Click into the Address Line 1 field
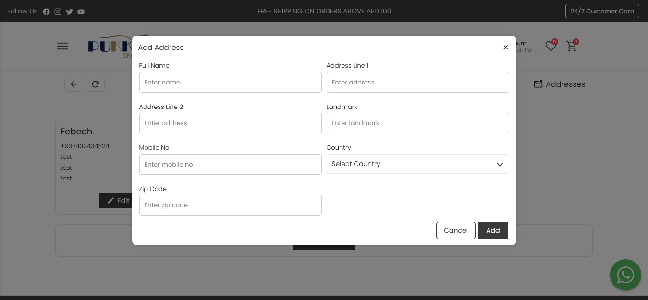 click(417, 83)
